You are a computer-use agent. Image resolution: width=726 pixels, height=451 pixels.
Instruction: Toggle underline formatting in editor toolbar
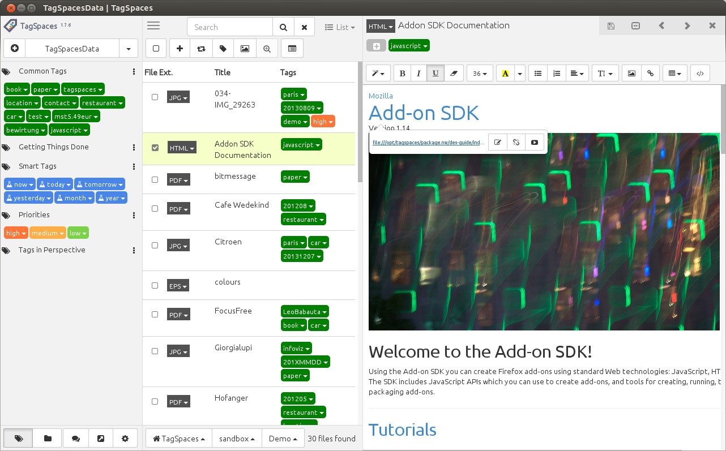click(x=435, y=74)
